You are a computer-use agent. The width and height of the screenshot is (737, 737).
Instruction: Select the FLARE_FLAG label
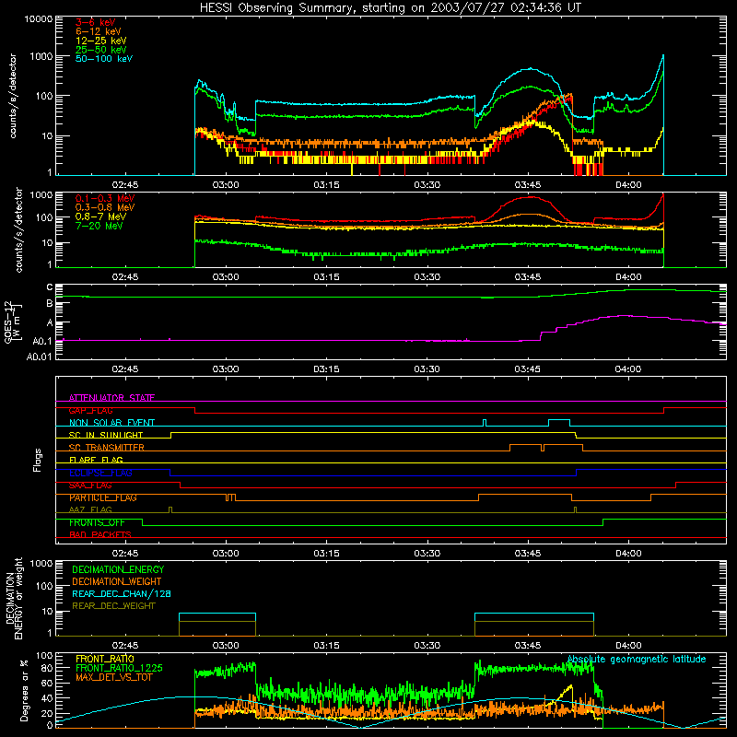96,460
